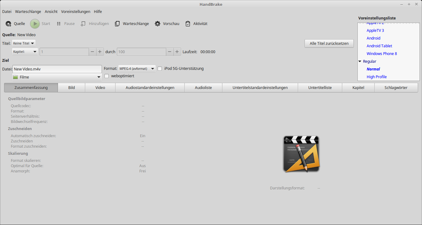
Task: Click the Pause toolbar icon
Action: [59, 24]
